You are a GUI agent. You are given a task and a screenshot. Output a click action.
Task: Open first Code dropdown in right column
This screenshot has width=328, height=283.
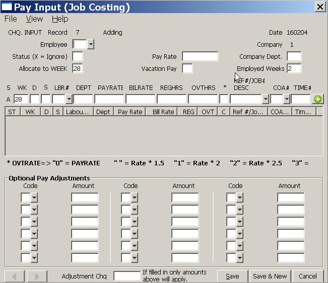coord(240,198)
